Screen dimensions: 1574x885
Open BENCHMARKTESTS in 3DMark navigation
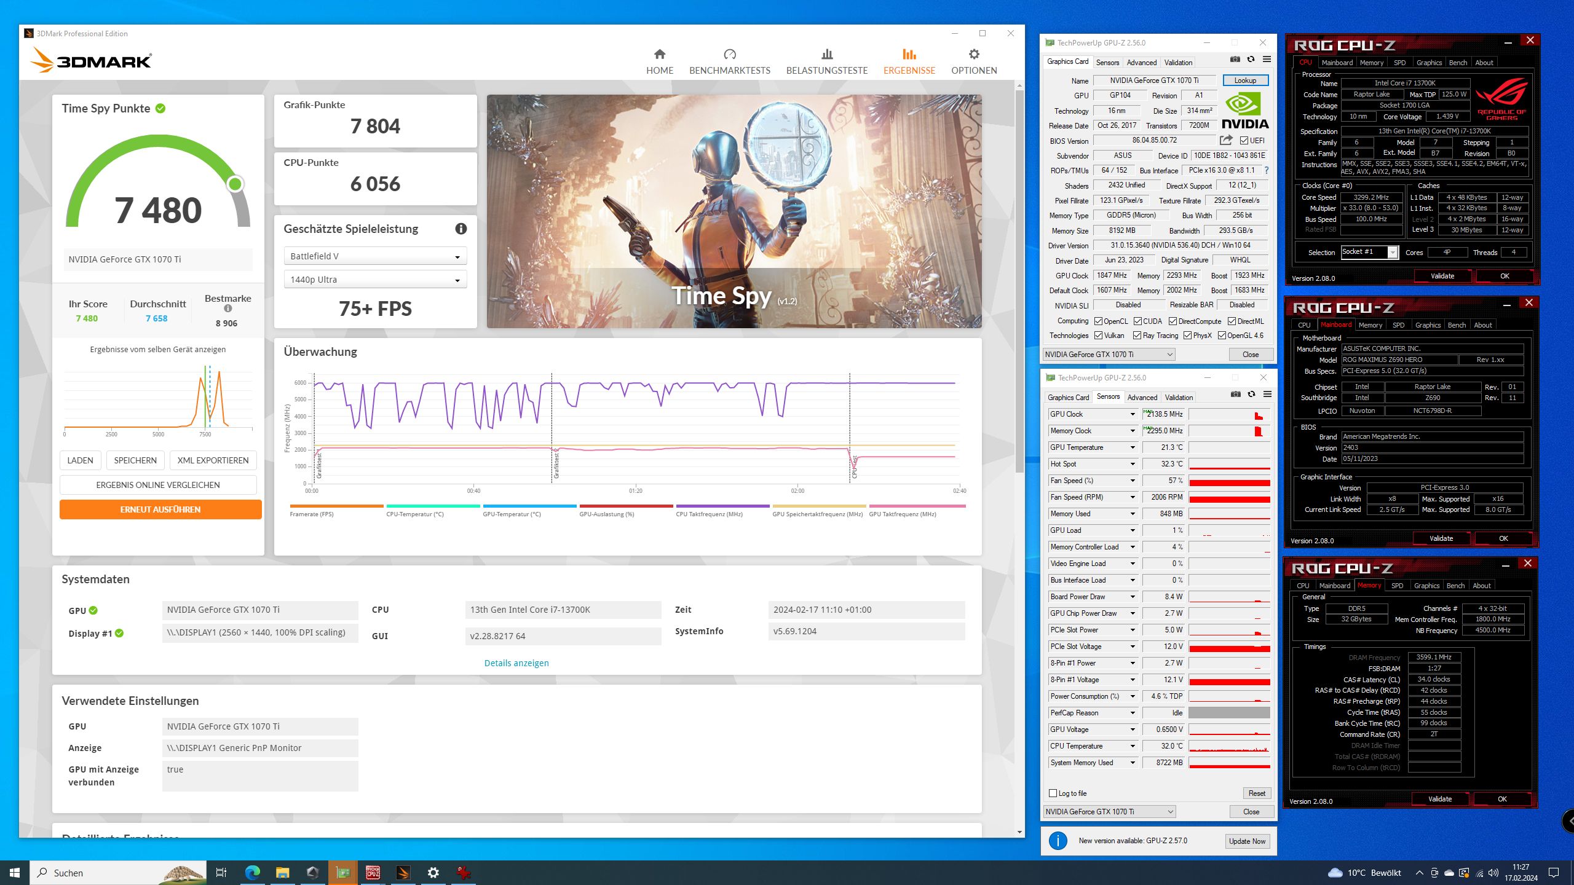click(729, 61)
